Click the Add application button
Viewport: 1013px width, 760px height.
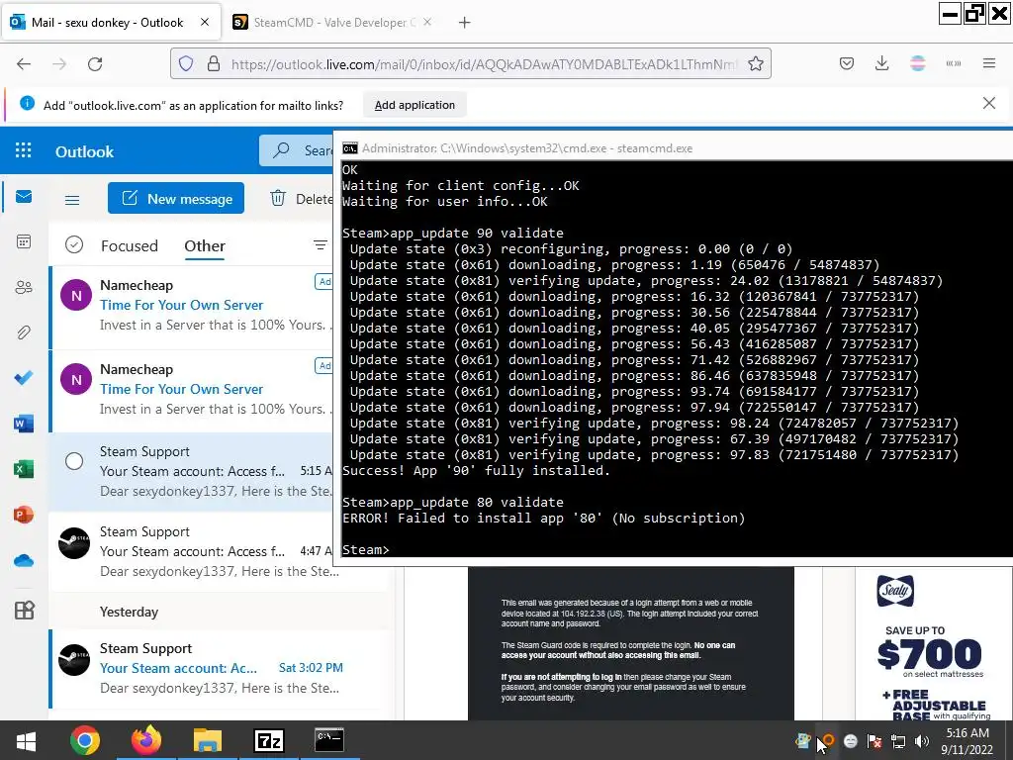tap(414, 105)
